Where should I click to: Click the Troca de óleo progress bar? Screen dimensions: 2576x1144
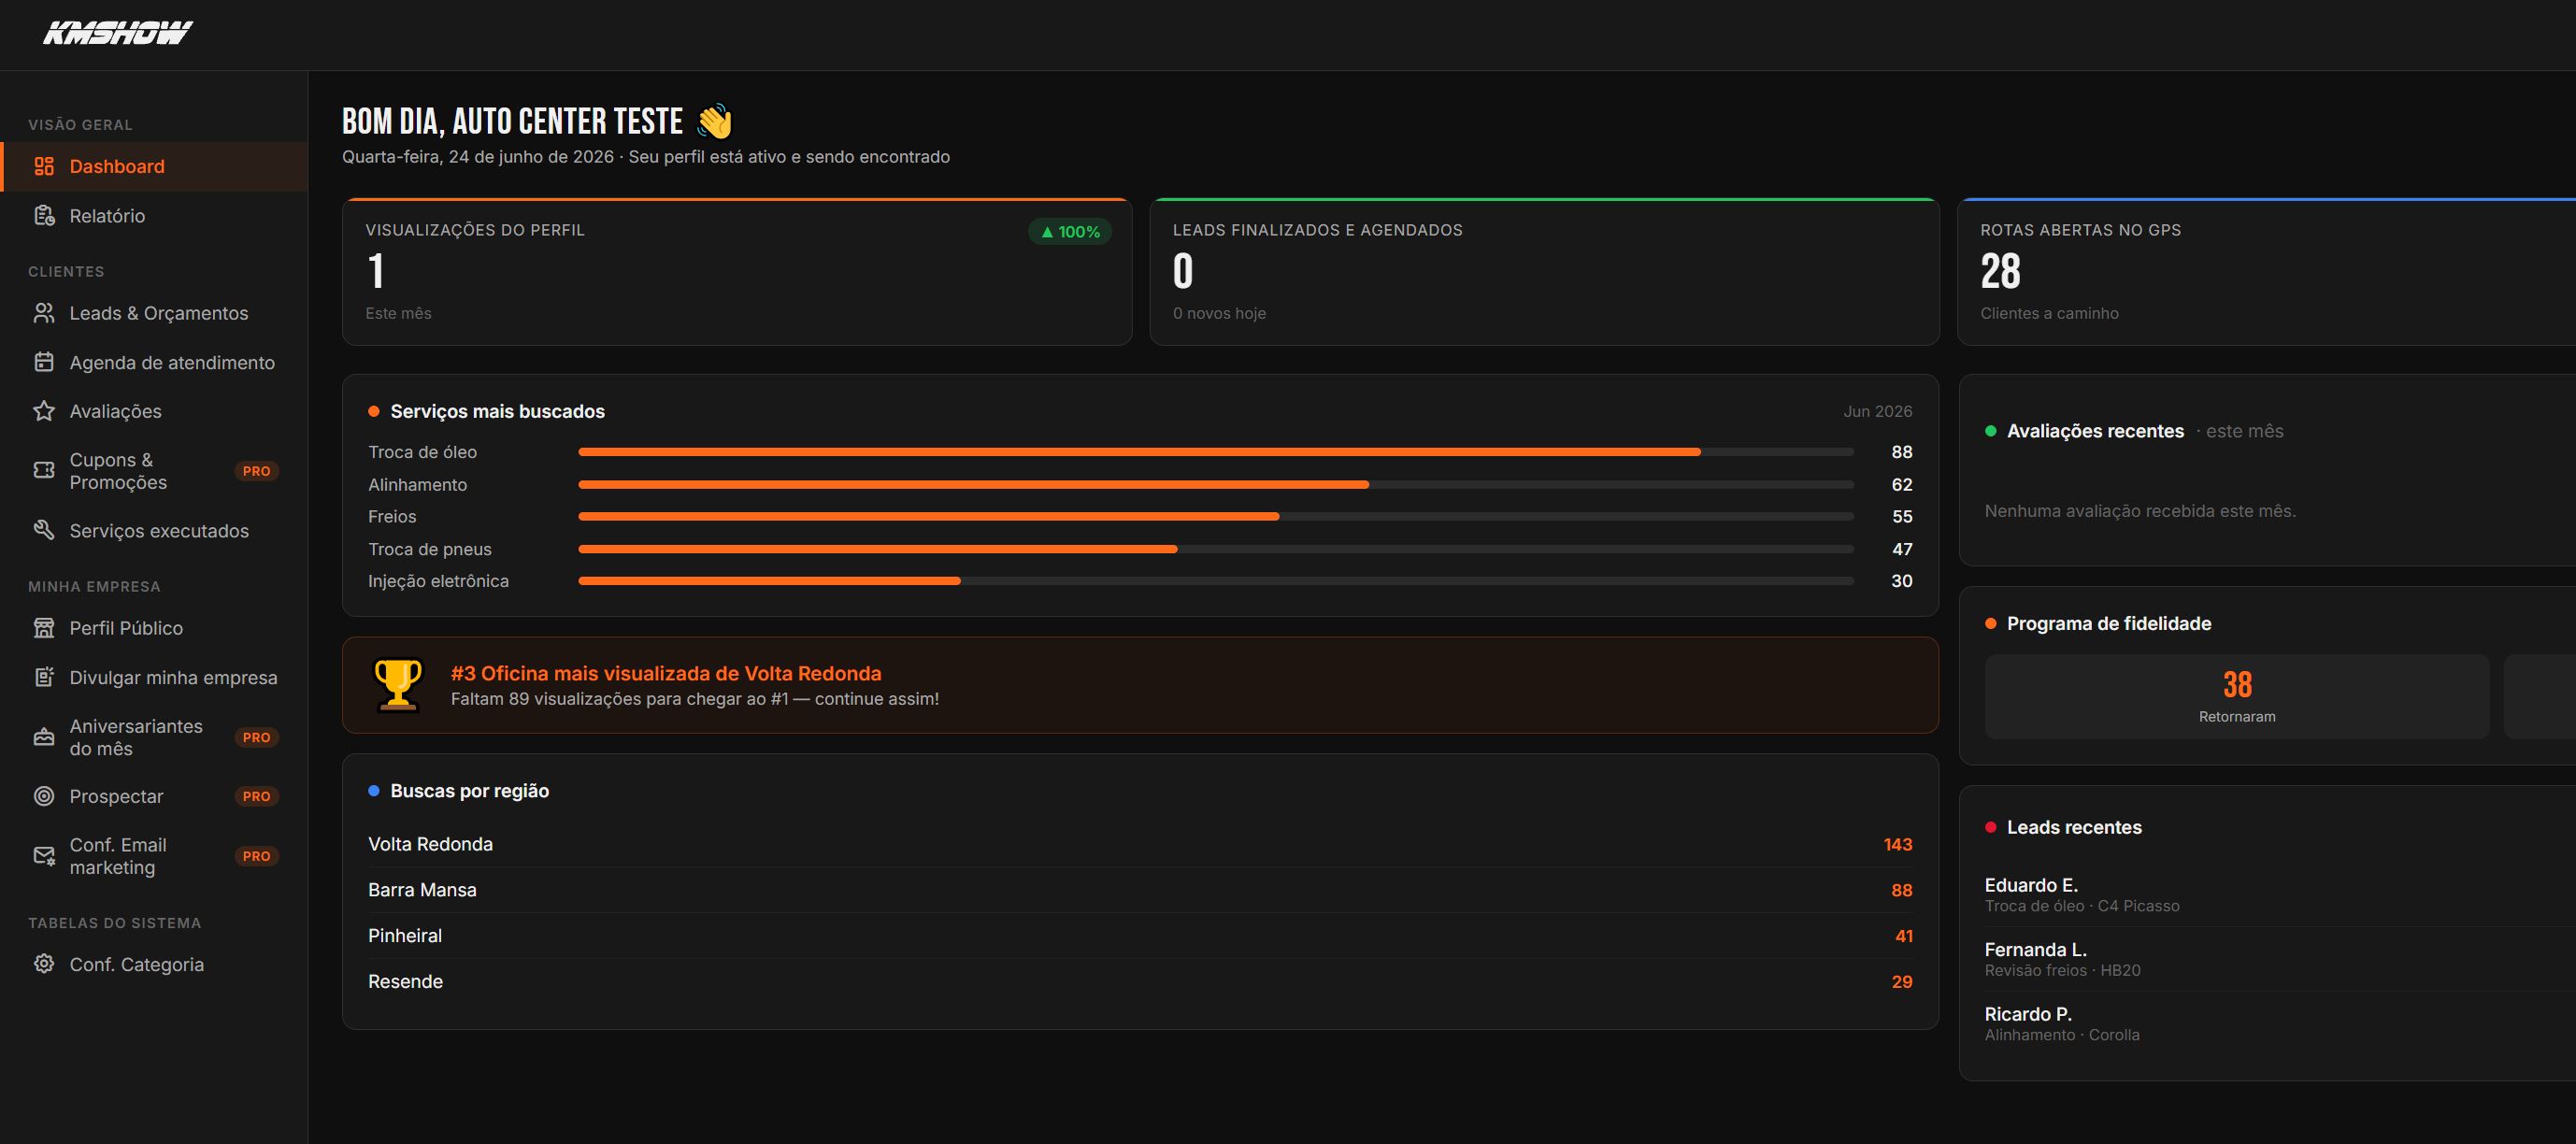pyautogui.click(x=1216, y=452)
